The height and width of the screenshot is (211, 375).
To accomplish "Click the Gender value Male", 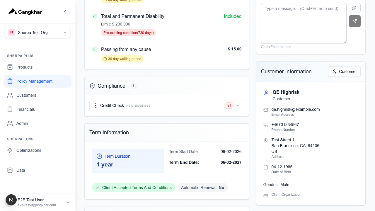I will (x=285, y=185).
